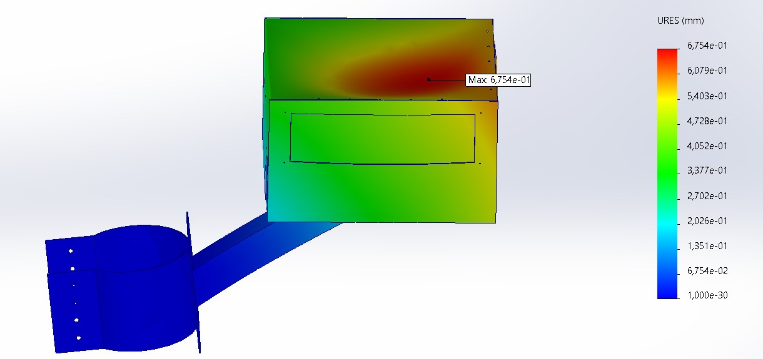Click the yellow band of the color legend bar
Screen dimensions: 763x359
(667, 100)
